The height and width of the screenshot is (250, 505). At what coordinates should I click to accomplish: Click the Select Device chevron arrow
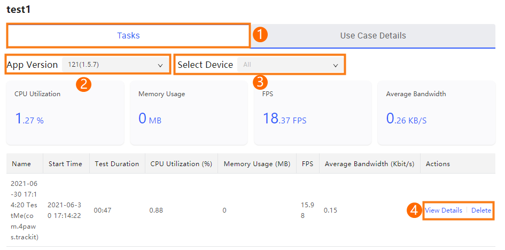[335, 65]
